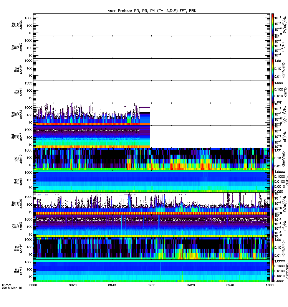Screen dimensions: 288x307
Task: Click the color bar beside the fff_32 edc34 panel
Action: [273, 204]
